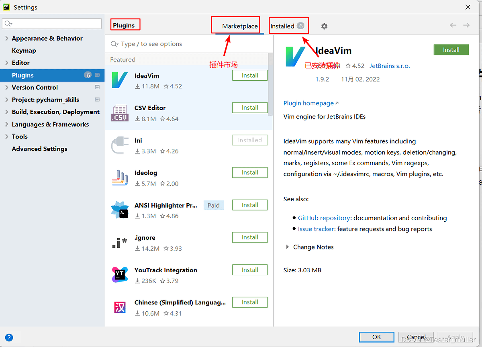Click project-level icon beside Version Control
Viewport: 482px width, 347px height.
97,87
